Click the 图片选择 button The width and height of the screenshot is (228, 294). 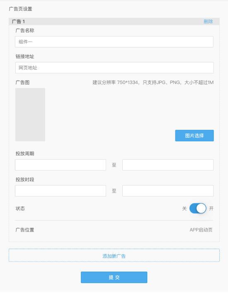(194, 136)
